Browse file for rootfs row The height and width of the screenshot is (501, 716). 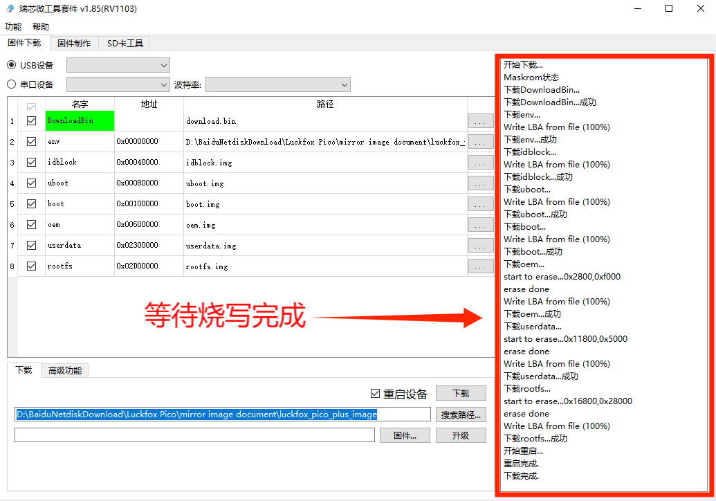[480, 266]
